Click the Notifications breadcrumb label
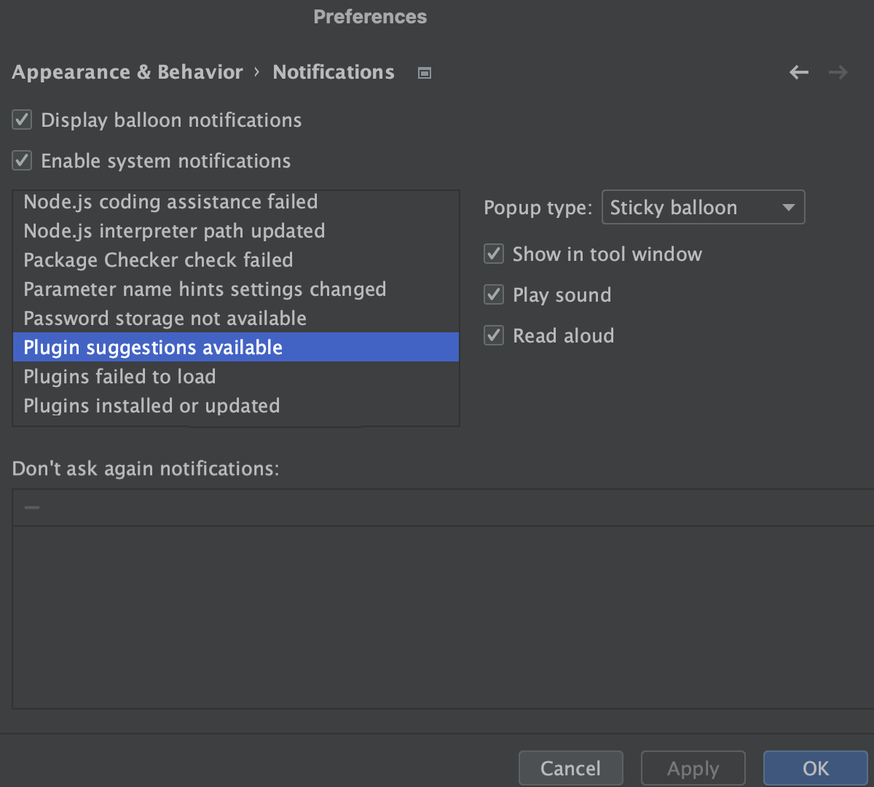This screenshot has height=787, width=874. click(x=334, y=72)
